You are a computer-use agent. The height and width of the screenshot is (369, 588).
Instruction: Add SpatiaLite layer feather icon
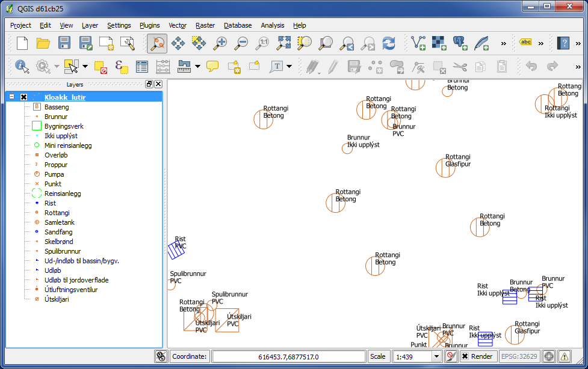(481, 43)
